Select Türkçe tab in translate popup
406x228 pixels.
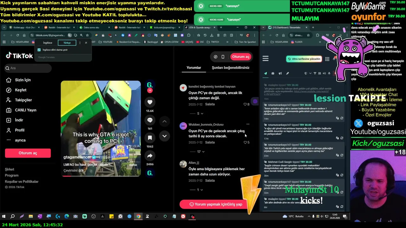click(x=67, y=43)
